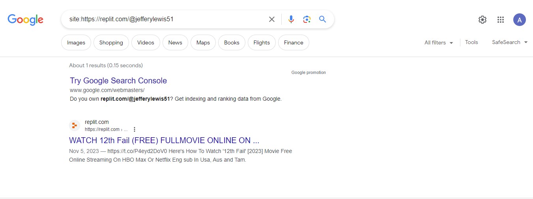Open the settings gear menu
This screenshot has width=533, height=199.
coord(482,20)
